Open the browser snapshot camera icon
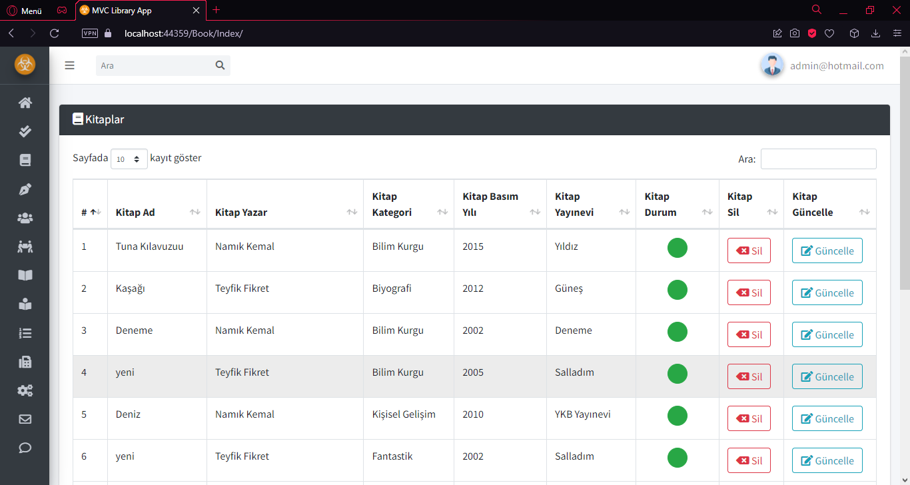Screen dimensions: 910x485 pyautogui.click(x=795, y=33)
